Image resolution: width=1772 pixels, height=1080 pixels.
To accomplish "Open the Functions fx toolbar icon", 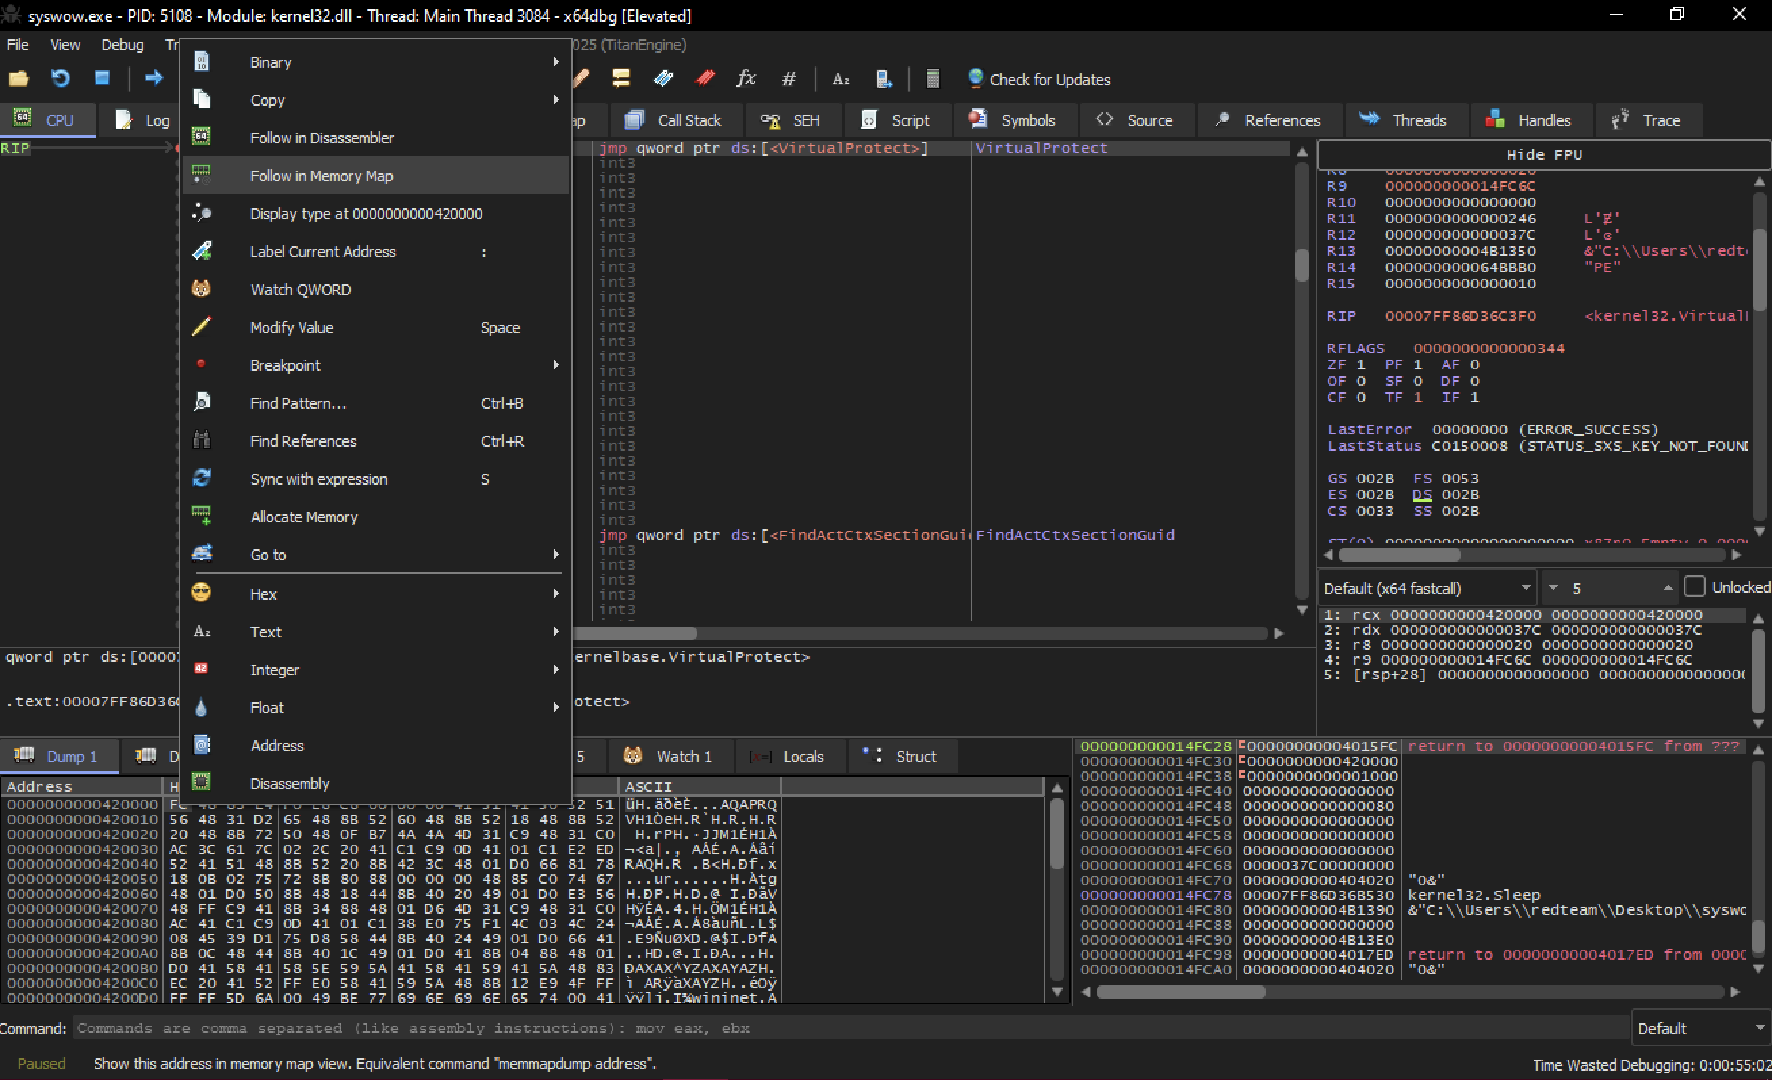I will (x=747, y=78).
